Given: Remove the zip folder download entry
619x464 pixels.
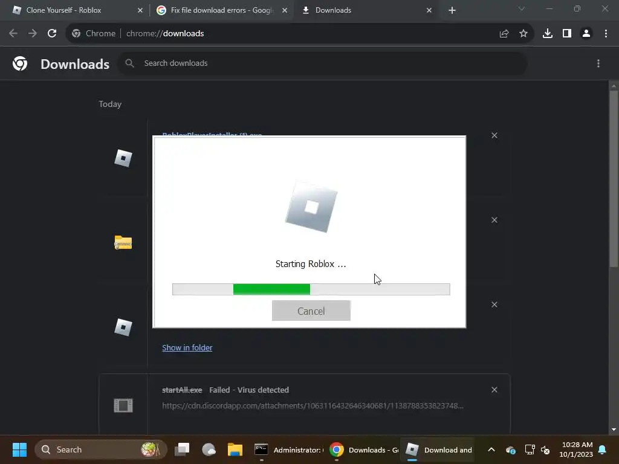Looking at the screenshot, I should point(494,220).
